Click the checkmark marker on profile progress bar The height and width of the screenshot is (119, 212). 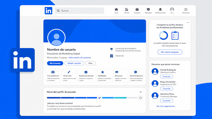tap(100, 98)
